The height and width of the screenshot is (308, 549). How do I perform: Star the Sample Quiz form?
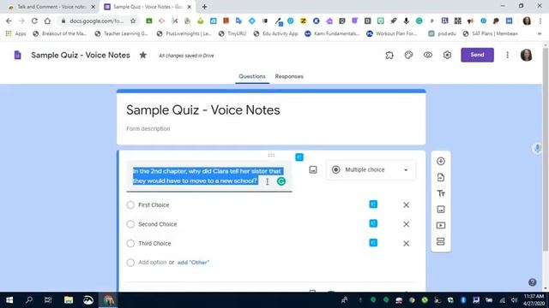143,55
